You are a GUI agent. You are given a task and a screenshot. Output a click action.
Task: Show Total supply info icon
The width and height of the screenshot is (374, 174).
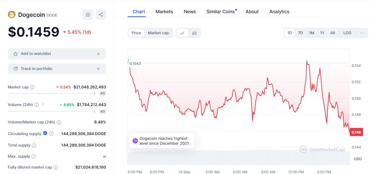point(34,145)
